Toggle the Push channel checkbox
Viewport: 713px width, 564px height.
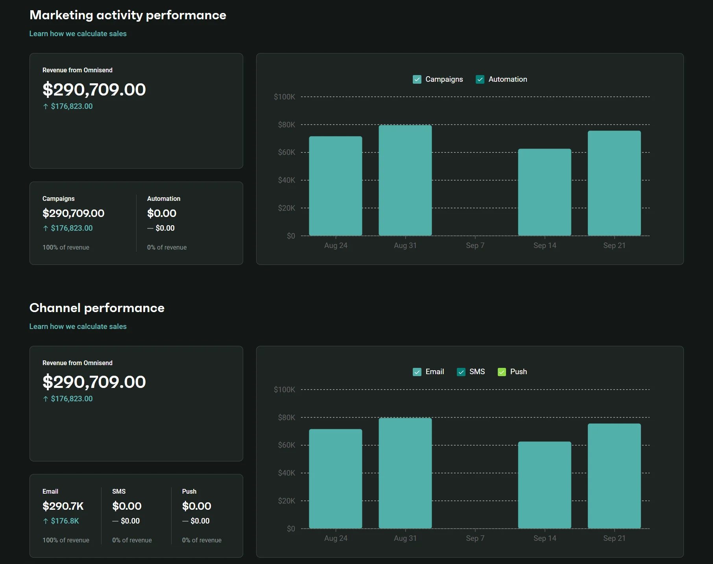click(502, 372)
